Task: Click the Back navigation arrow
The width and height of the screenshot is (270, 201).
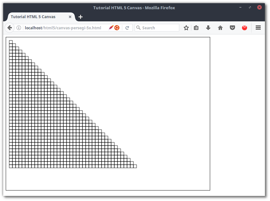Action: coord(10,28)
